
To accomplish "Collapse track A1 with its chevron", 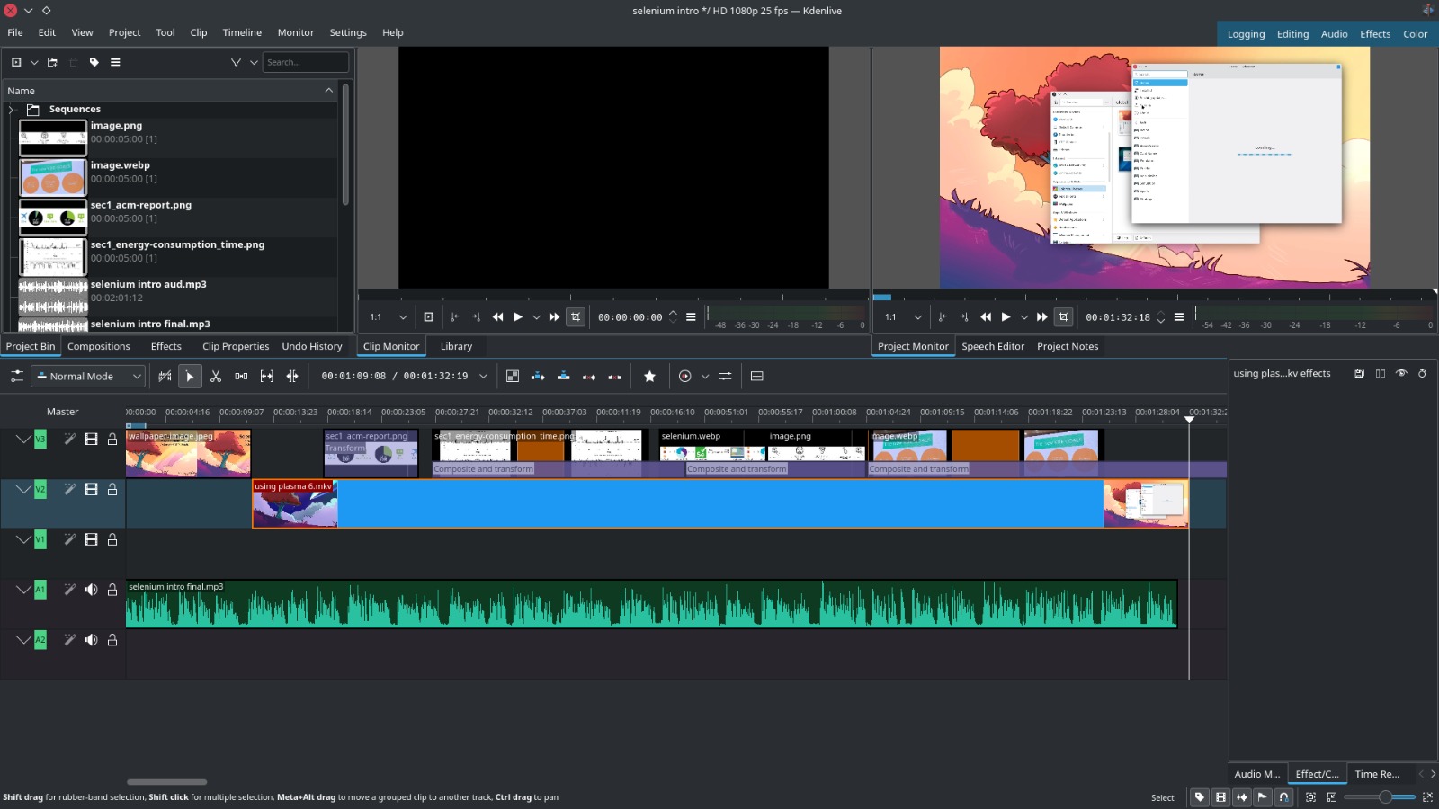I will pyautogui.click(x=22, y=590).
